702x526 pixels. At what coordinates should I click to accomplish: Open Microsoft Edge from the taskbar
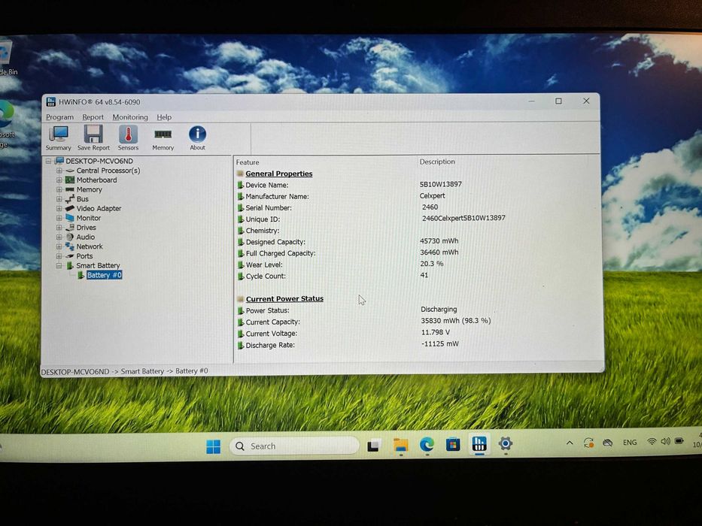tap(427, 445)
